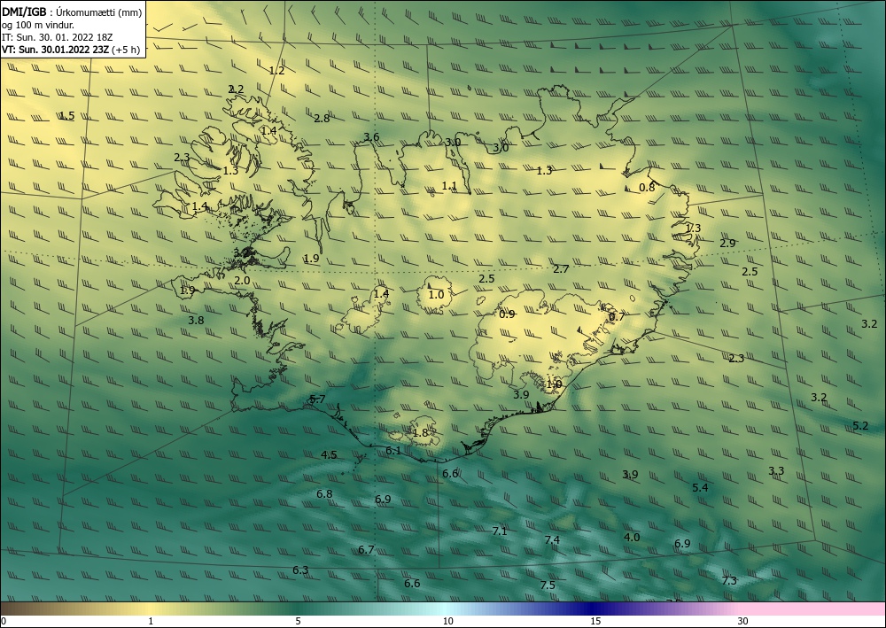
Task: Click the '2.9' value label
Action: pos(727,244)
